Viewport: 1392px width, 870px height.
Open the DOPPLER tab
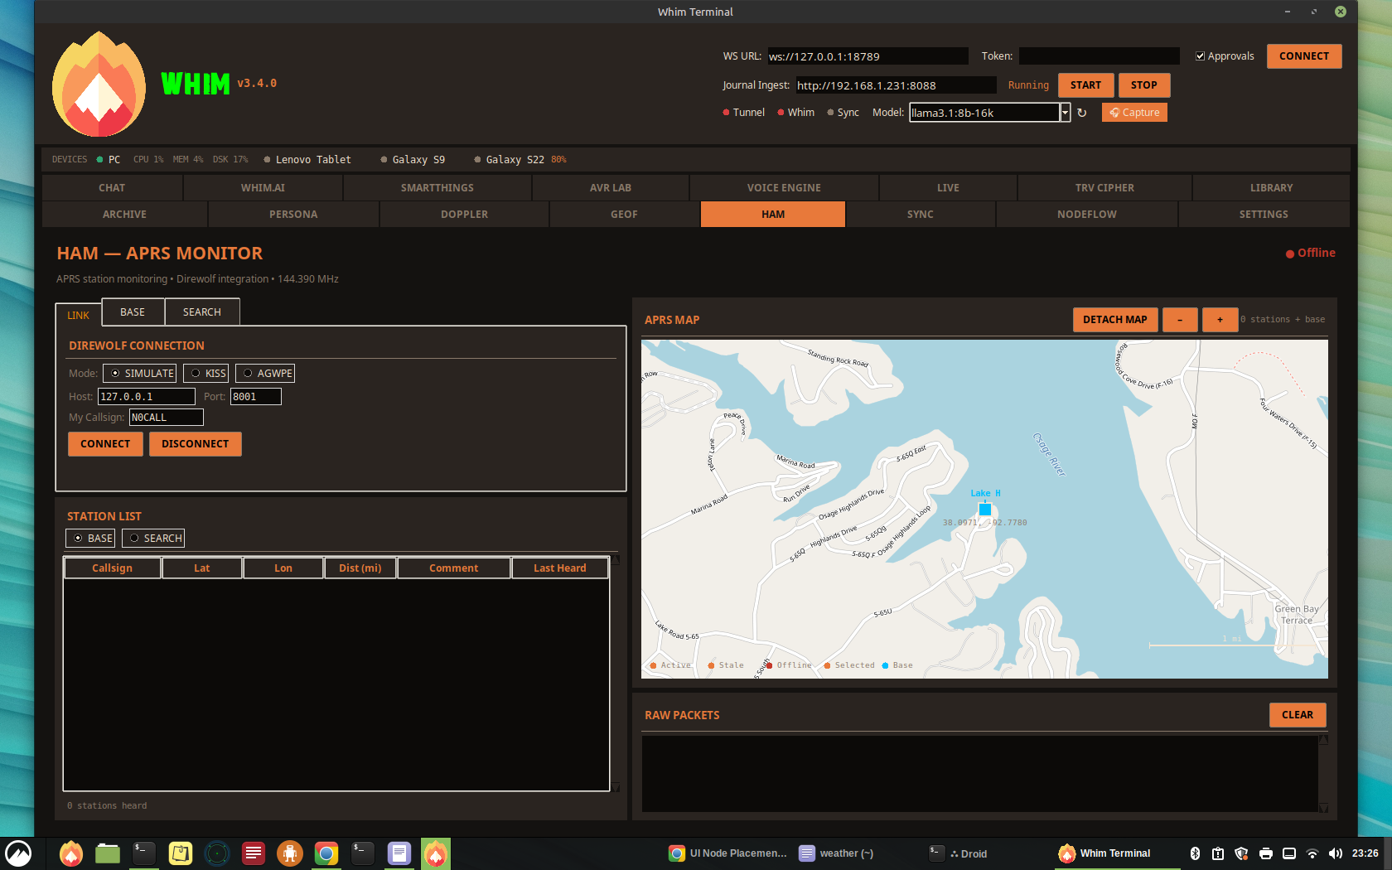tap(464, 215)
